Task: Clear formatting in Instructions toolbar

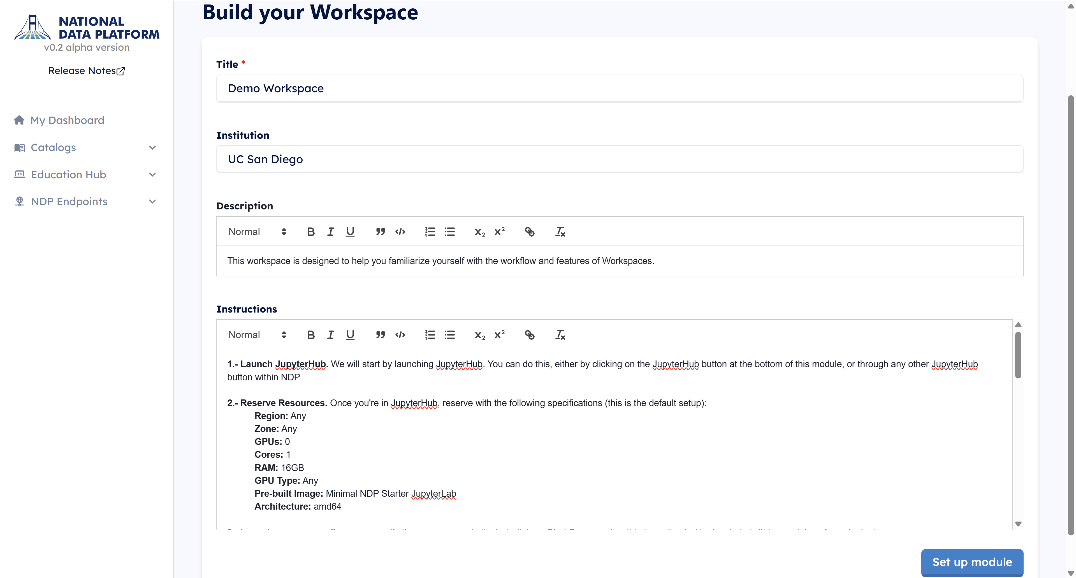Action: click(x=560, y=335)
